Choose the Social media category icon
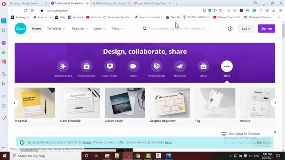 (x=110, y=66)
